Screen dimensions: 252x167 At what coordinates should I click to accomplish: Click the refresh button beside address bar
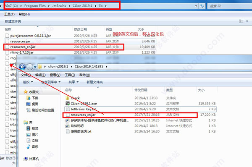point(202,6)
